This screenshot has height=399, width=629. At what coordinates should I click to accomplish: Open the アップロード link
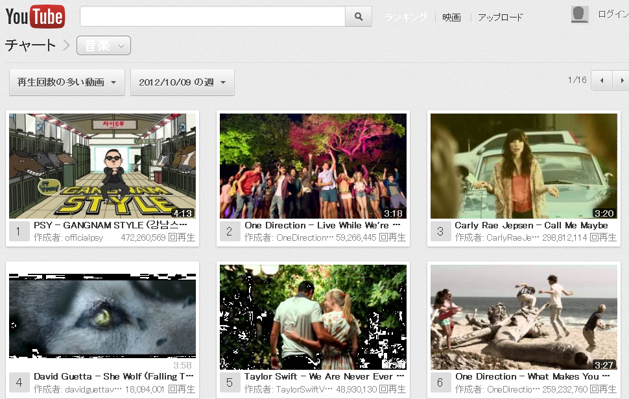coord(500,18)
